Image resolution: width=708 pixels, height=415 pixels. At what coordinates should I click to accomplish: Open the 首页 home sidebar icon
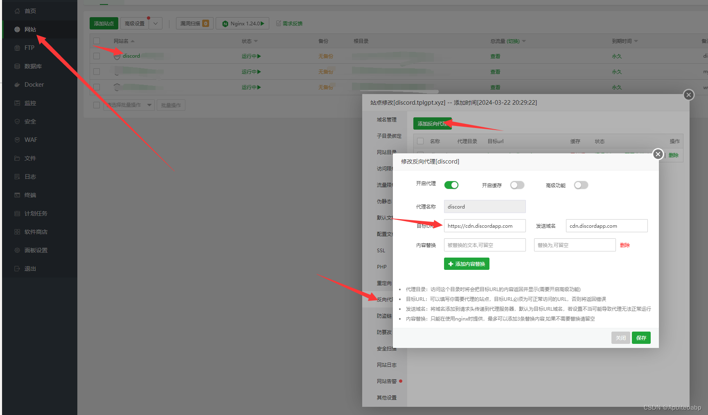pyautogui.click(x=17, y=11)
